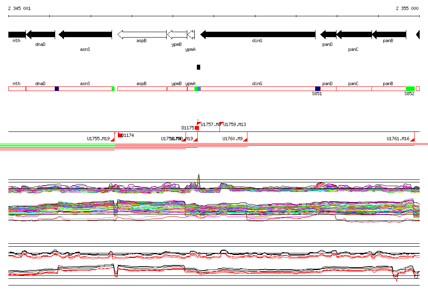Click the asnS label under the black arrow
The image size is (428, 298).
pyautogui.click(x=85, y=49)
